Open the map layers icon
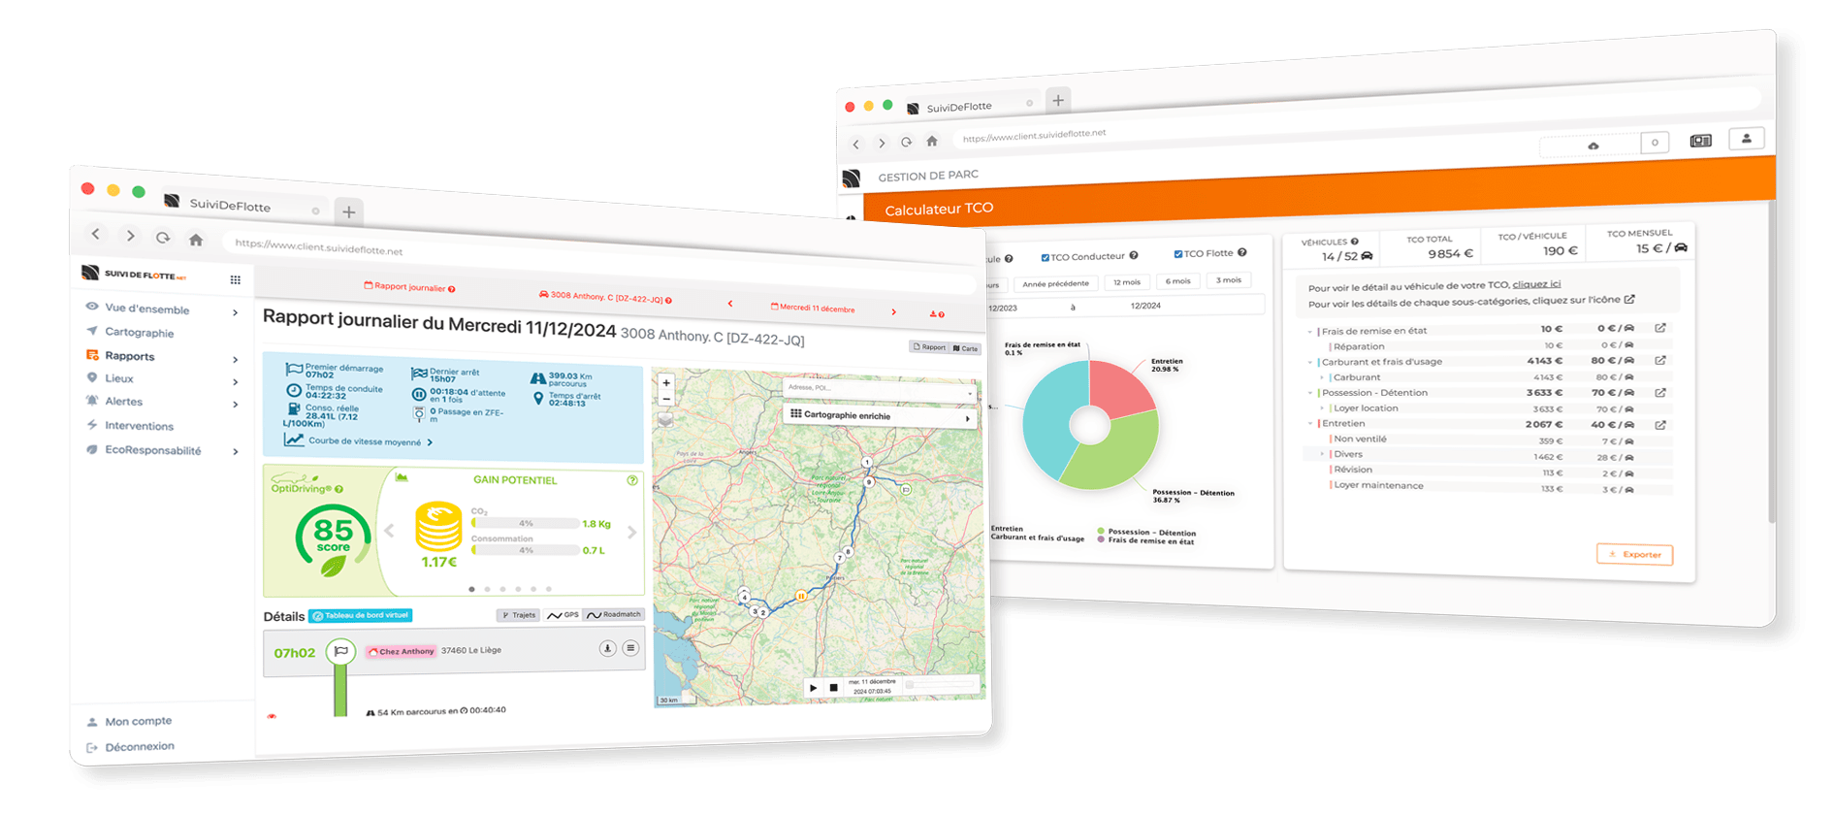Screen dimensions: 1835x815 tap(665, 420)
